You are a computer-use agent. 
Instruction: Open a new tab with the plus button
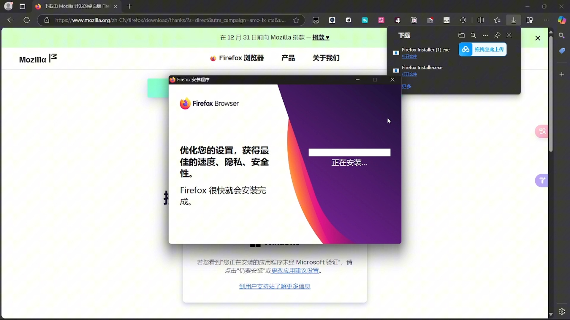click(129, 6)
